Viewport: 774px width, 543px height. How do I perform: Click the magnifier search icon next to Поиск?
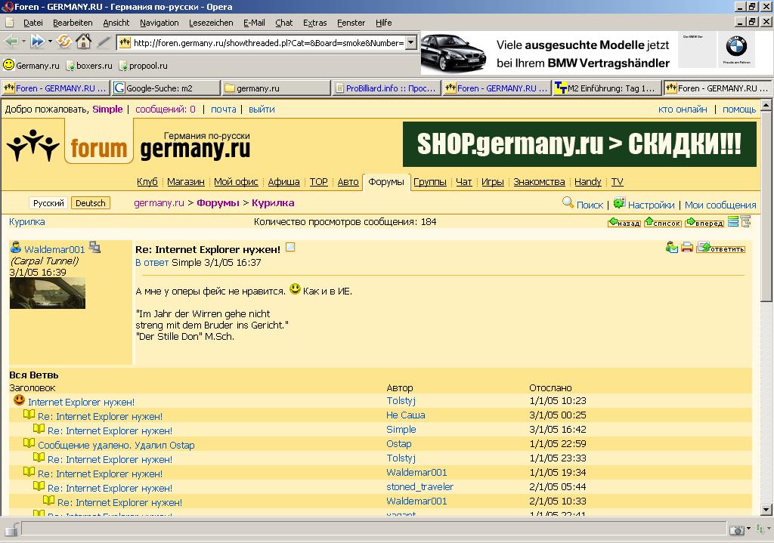(x=568, y=202)
